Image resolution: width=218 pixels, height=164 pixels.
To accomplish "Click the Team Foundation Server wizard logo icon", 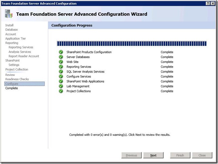I will 8,14.
